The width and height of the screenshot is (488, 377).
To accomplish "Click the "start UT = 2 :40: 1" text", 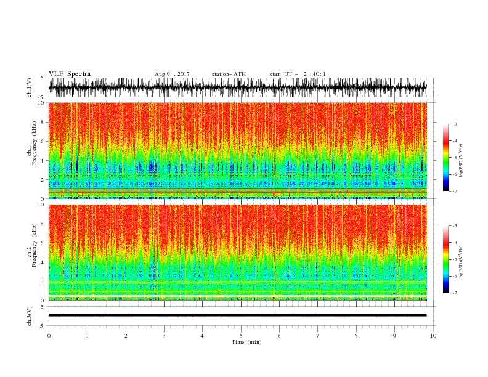I will coord(298,74).
